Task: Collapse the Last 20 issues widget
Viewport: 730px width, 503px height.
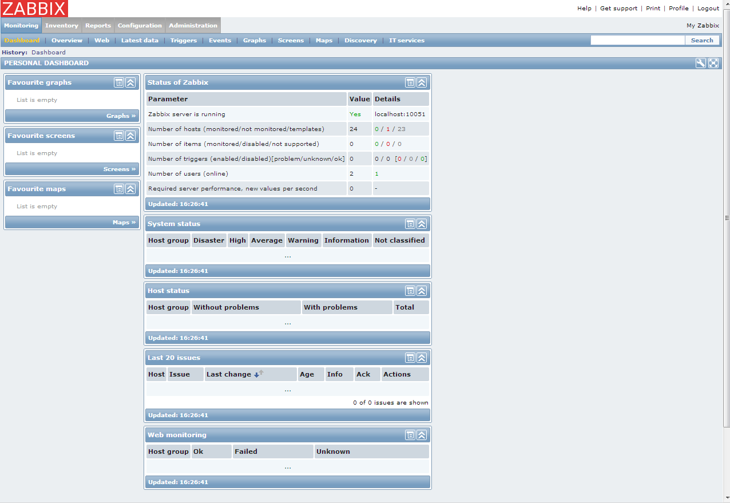Action: point(422,358)
